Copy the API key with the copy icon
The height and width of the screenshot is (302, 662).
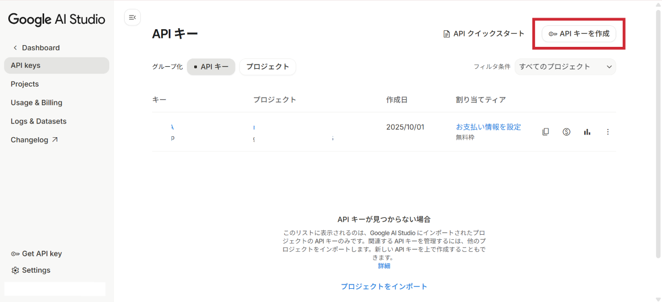[546, 132]
